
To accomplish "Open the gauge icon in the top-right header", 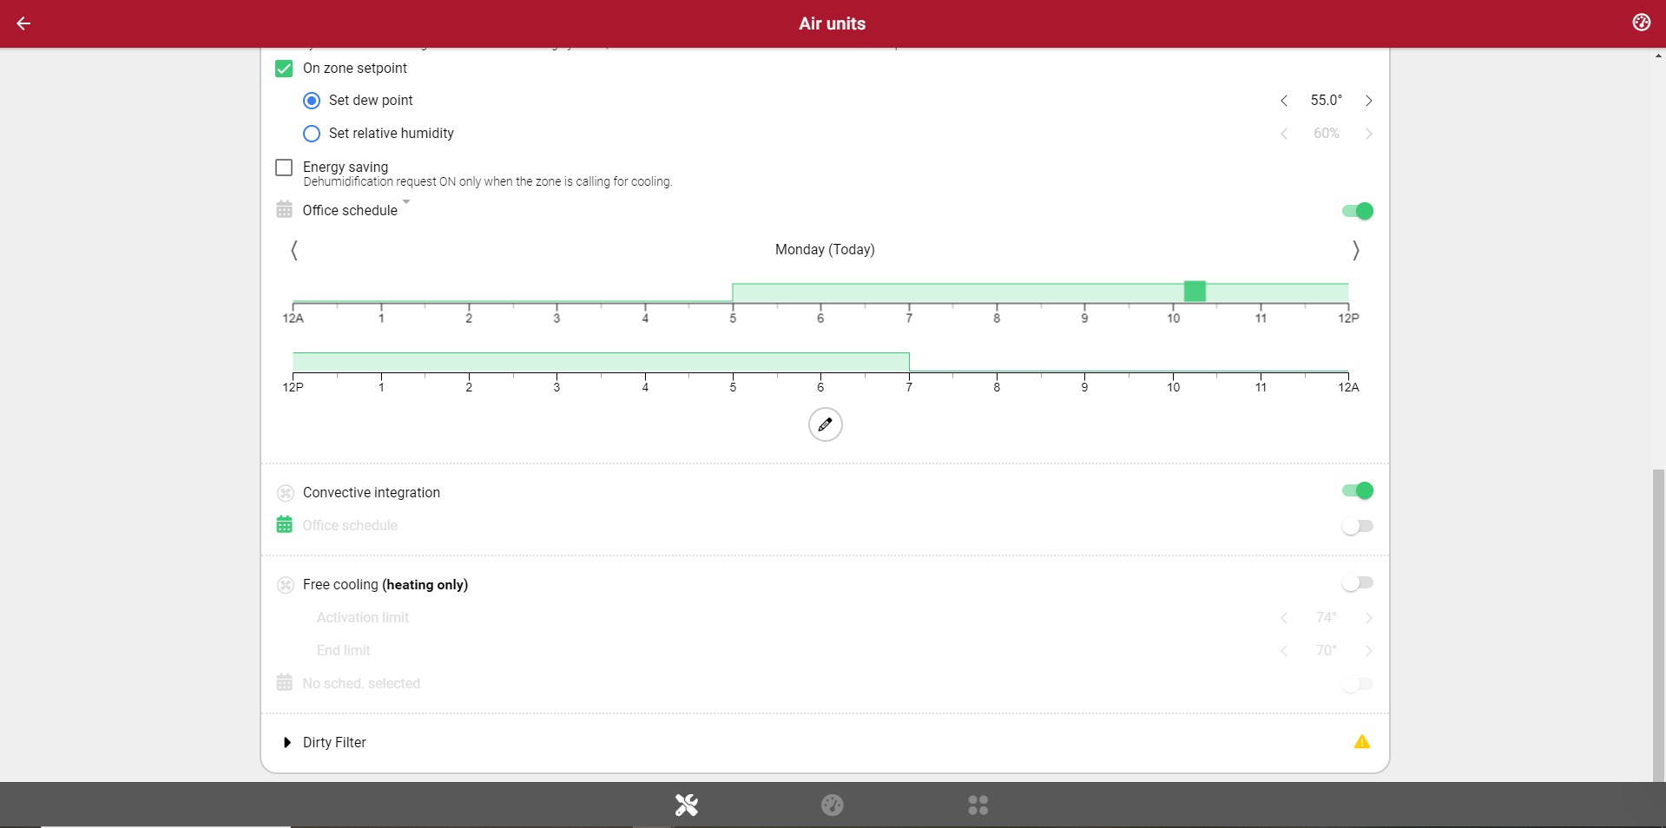I will click(1641, 23).
